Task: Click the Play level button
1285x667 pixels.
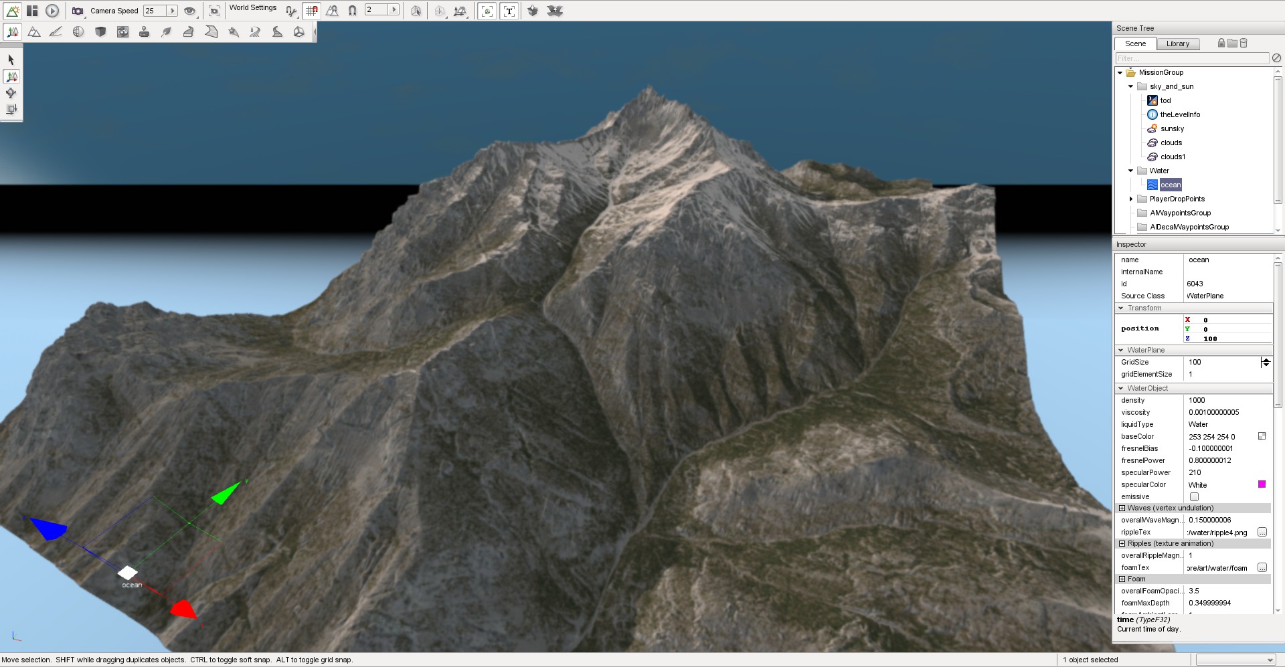Action: coord(52,11)
